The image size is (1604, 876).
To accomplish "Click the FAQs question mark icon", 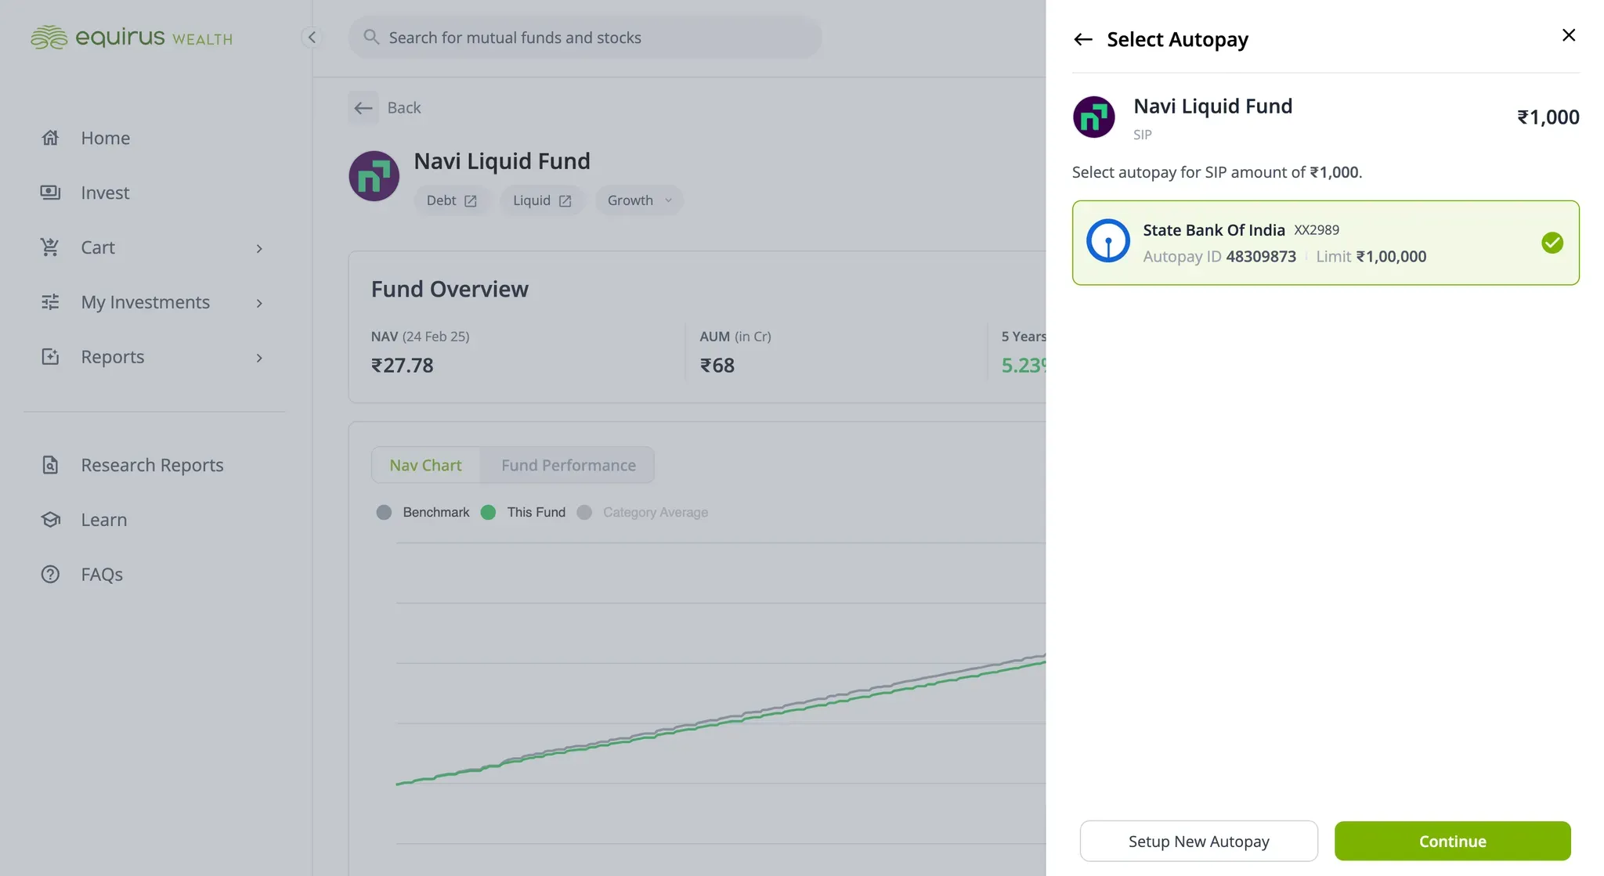I will (50, 575).
